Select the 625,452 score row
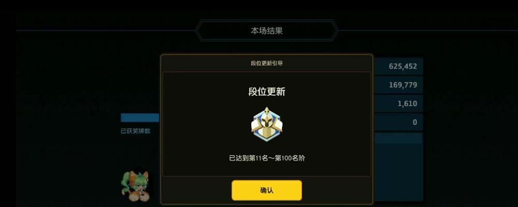The image size is (518, 207). tap(398, 66)
